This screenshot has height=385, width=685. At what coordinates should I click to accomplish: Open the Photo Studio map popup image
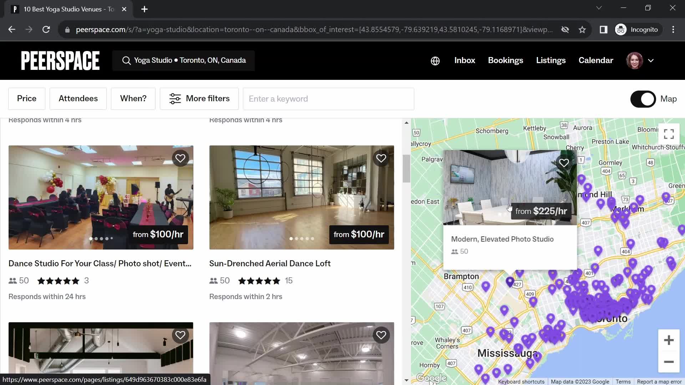point(510,188)
